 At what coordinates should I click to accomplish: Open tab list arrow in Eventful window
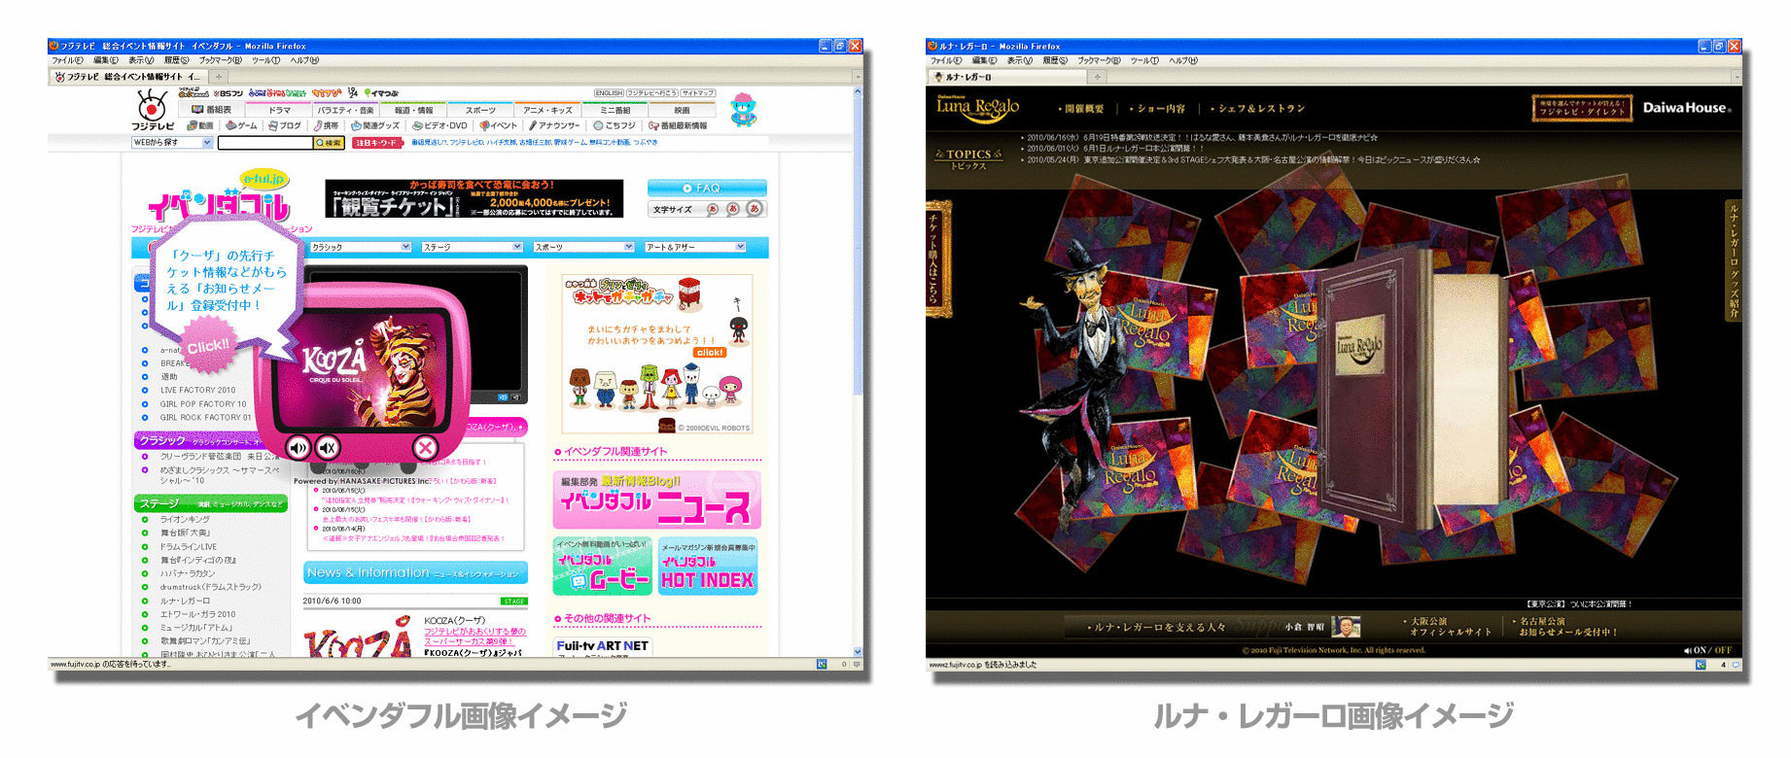coord(857,76)
